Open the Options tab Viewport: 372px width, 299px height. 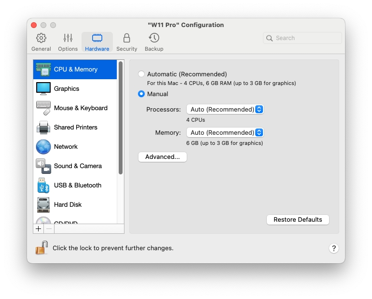[x=68, y=42]
